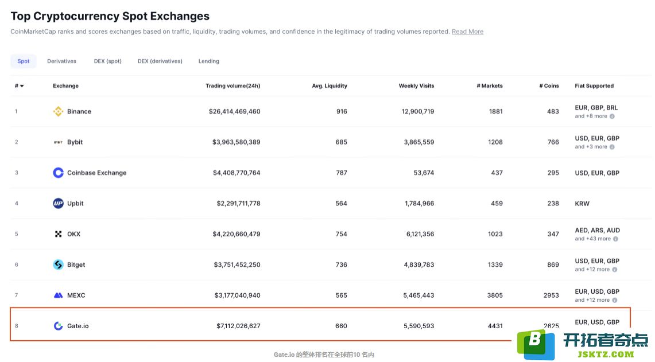655x362 pixels.
Task: Click the Binance logo icon
Action: (58, 111)
